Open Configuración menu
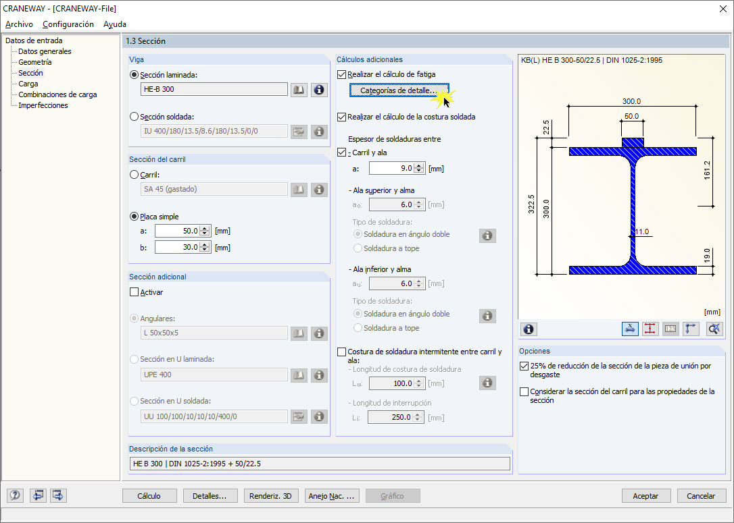The height and width of the screenshot is (523, 734). [68, 24]
